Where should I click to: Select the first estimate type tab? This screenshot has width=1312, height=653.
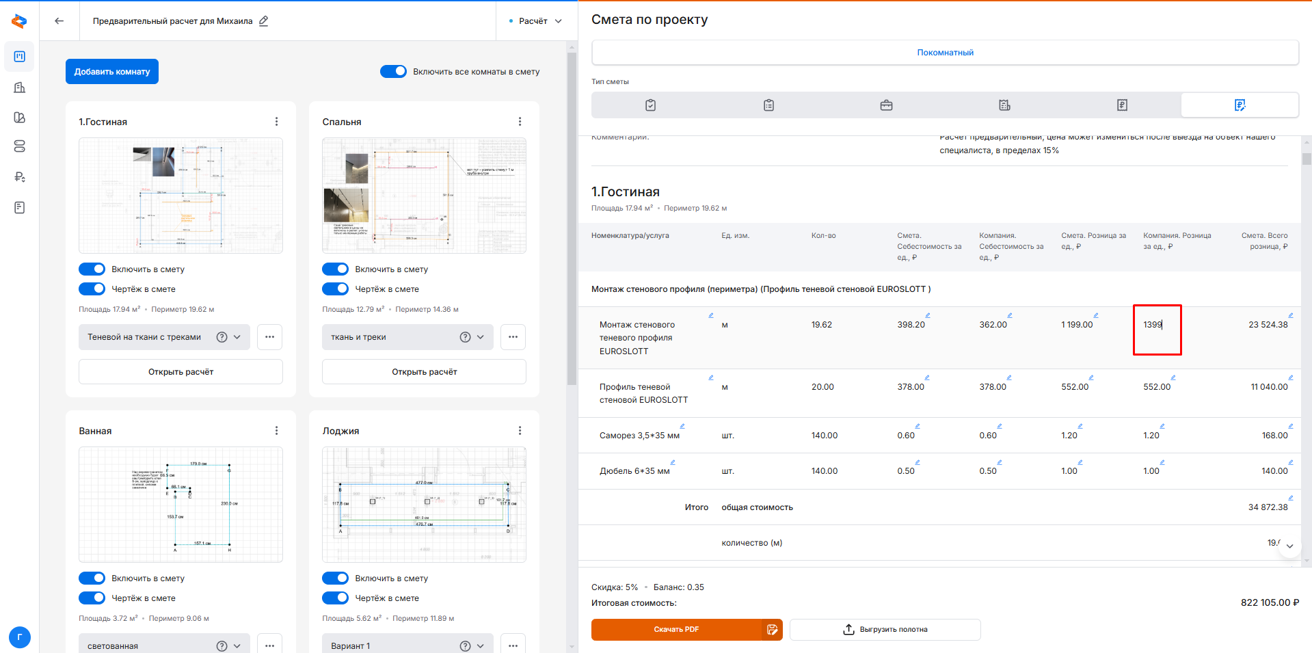(x=650, y=105)
